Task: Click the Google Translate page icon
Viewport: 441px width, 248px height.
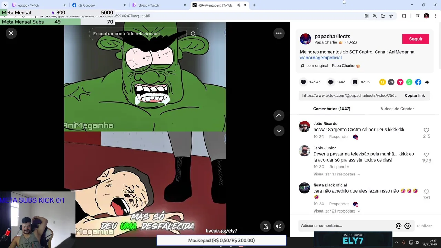Action: click(x=367, y=16)
